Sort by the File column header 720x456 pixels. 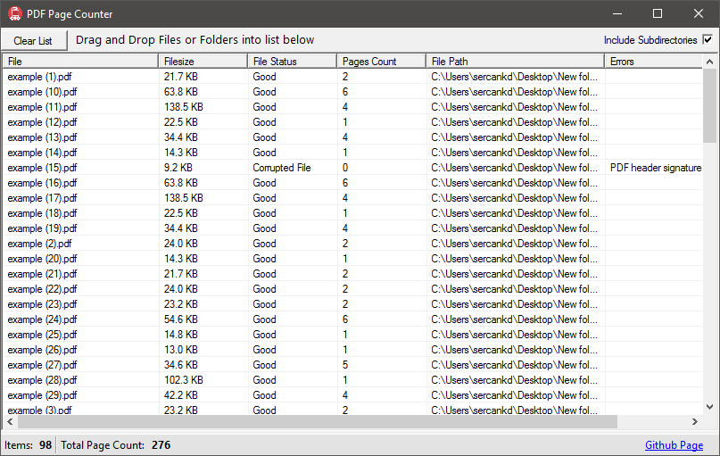[81, 61]
